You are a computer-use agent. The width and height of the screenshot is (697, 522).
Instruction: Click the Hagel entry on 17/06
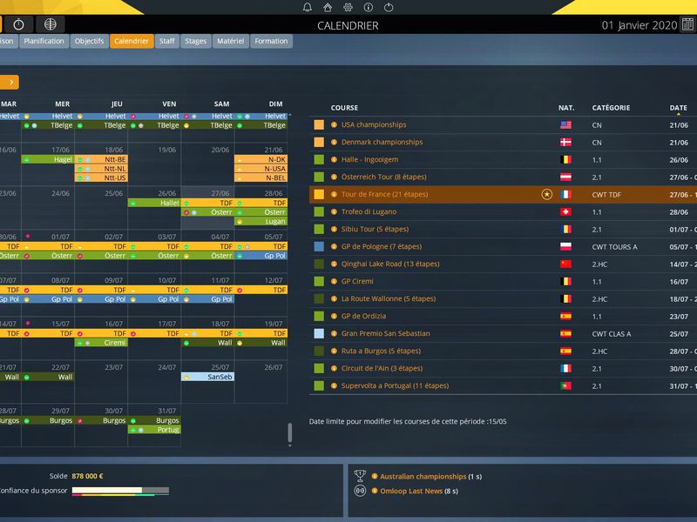pos(48,159)
